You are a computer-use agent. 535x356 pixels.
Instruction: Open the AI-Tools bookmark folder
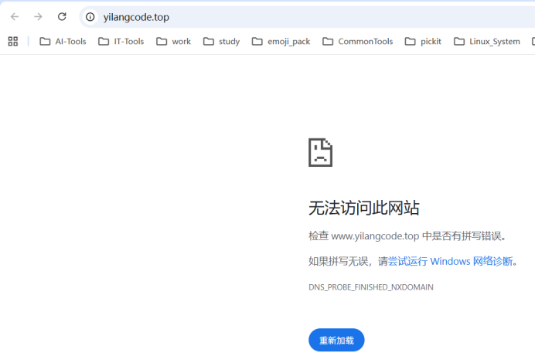tap(63, 41)
